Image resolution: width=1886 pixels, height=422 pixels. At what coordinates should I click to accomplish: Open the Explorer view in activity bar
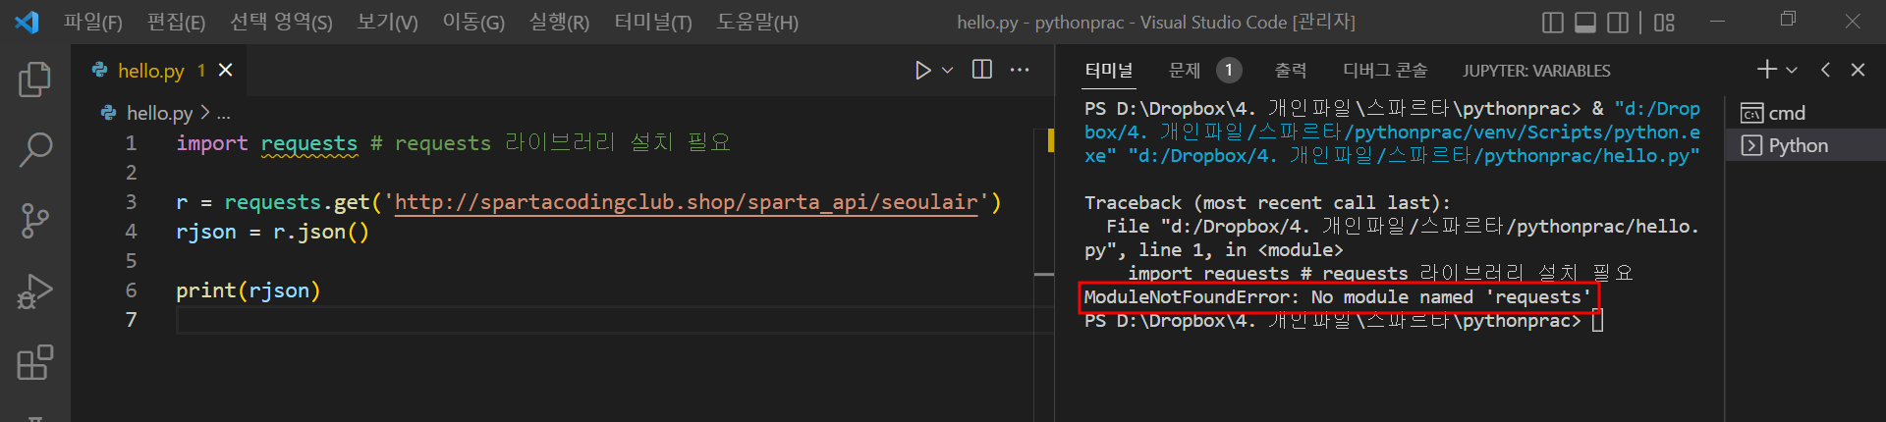34,79
